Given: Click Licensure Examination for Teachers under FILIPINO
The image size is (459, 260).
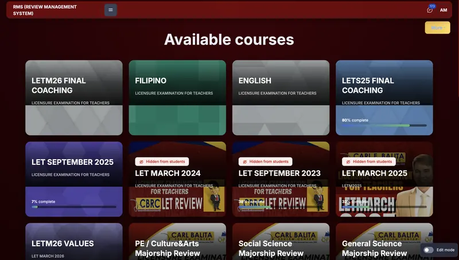Looking at the screenshot, I should click(174, 93).
